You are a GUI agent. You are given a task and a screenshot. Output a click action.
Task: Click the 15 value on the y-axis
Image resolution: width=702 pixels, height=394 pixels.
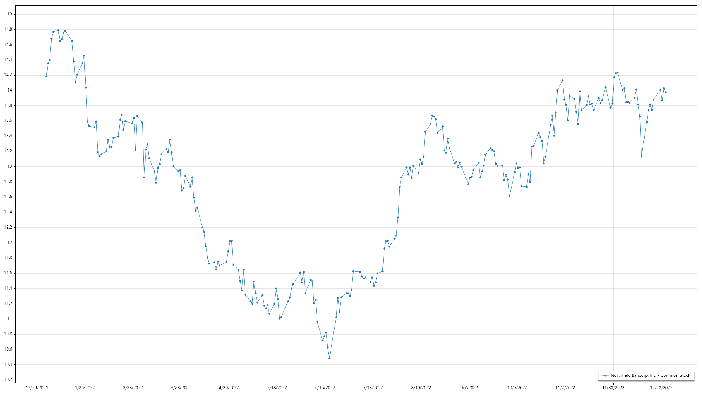pos(10,14)
